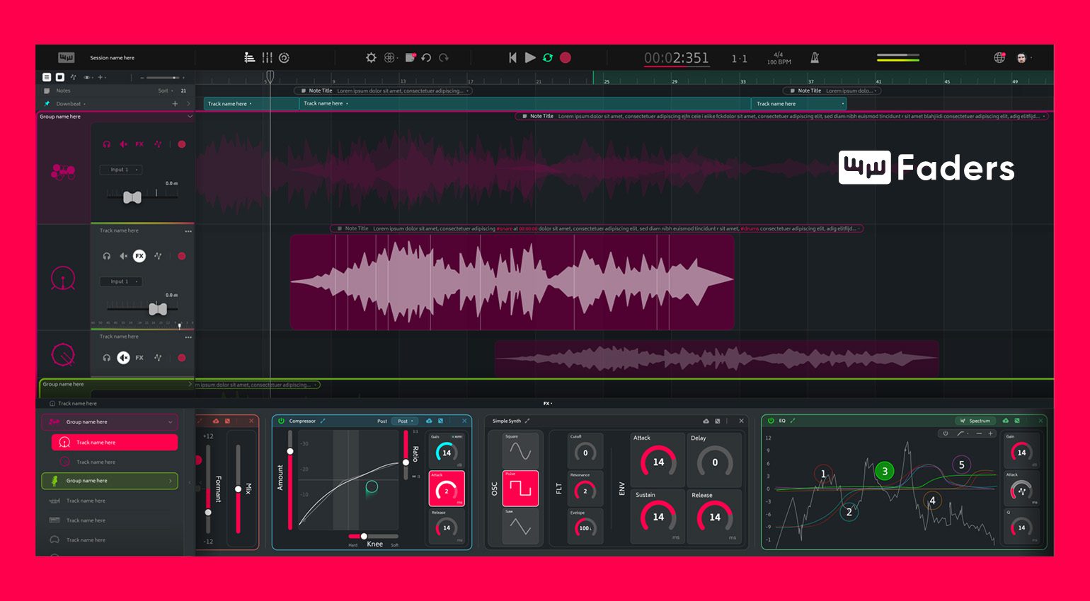The image size is (1090, 601).
Task: Toggle the EQ power button
Action: pyautogui.click(x=771, y=421)
